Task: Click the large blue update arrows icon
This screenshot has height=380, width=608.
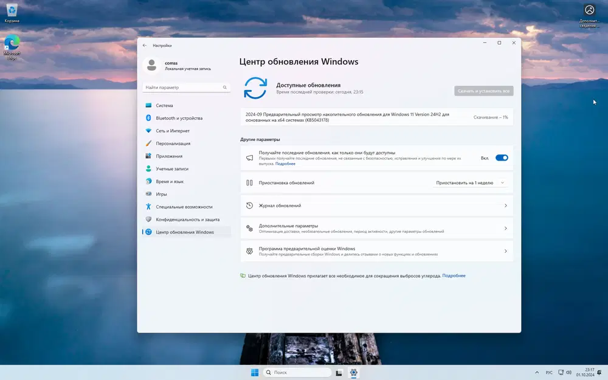Action: coord(255,88)
